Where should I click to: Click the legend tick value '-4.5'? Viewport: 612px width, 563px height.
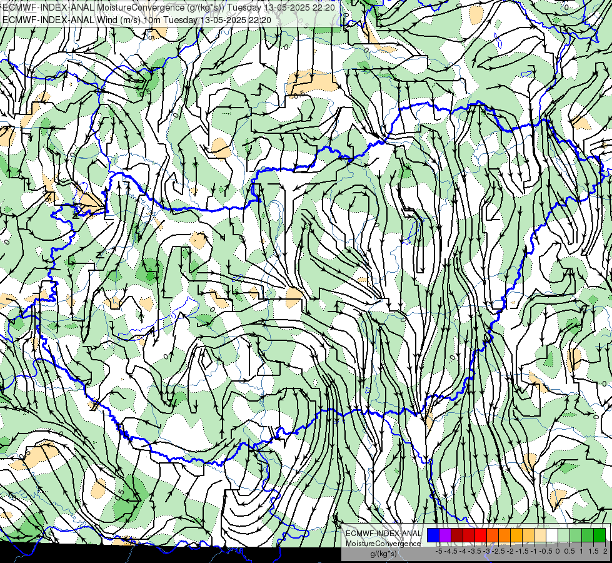tap(451, 551)
